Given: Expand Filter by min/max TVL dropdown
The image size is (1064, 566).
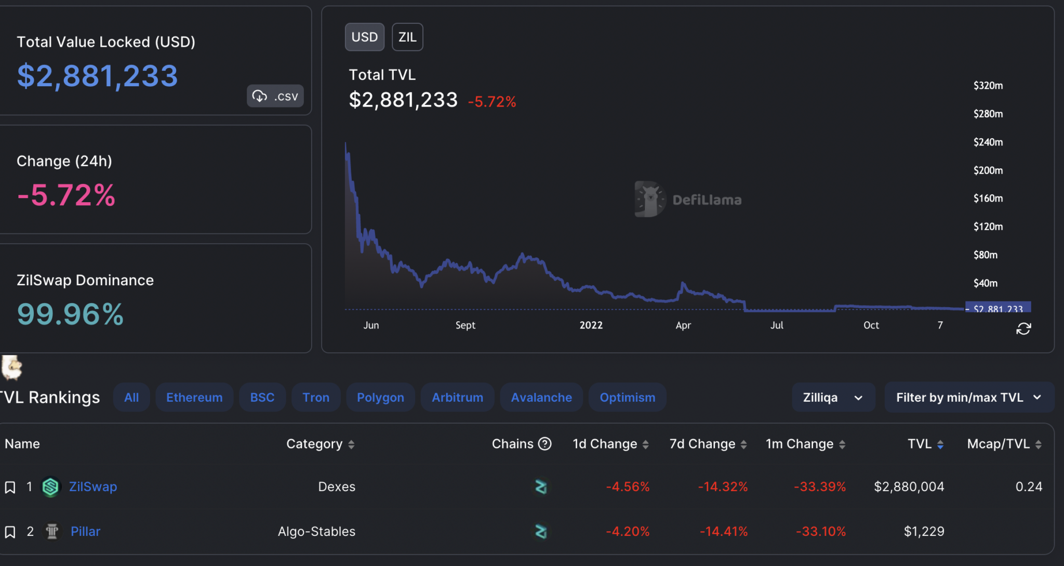Looking at the screenshot, I should tap(968, 398).
